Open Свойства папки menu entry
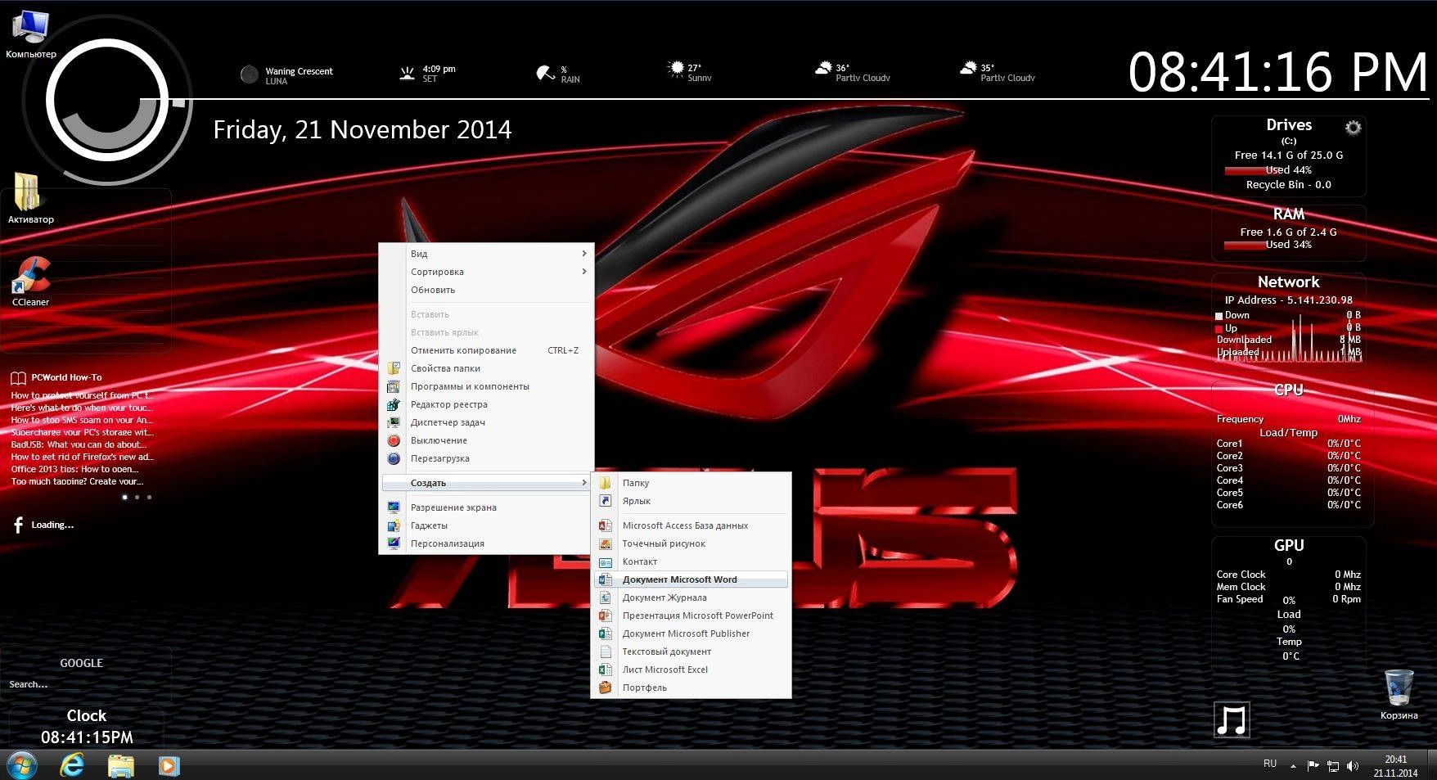Viewport: 1437px width, 780px height. click(x=487, y=368)
